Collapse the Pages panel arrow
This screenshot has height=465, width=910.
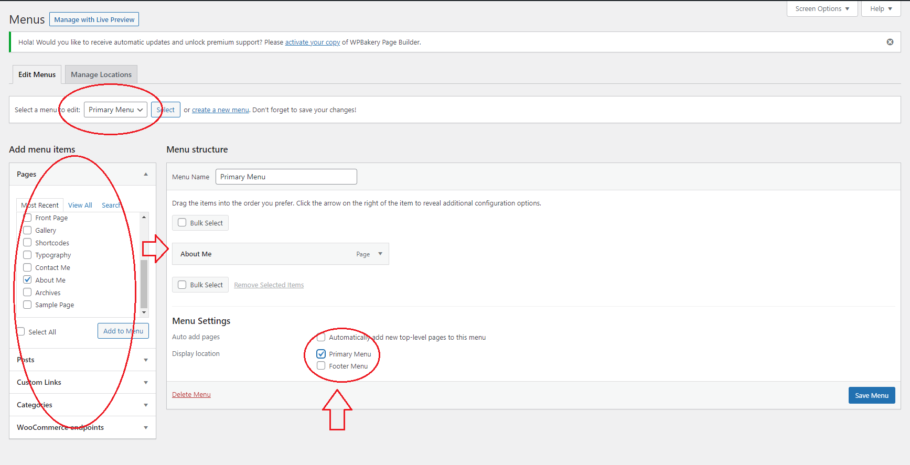point(146,174)
